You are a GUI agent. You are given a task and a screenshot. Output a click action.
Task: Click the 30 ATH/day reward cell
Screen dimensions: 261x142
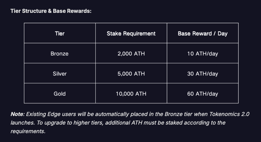(x=203, y=73)
